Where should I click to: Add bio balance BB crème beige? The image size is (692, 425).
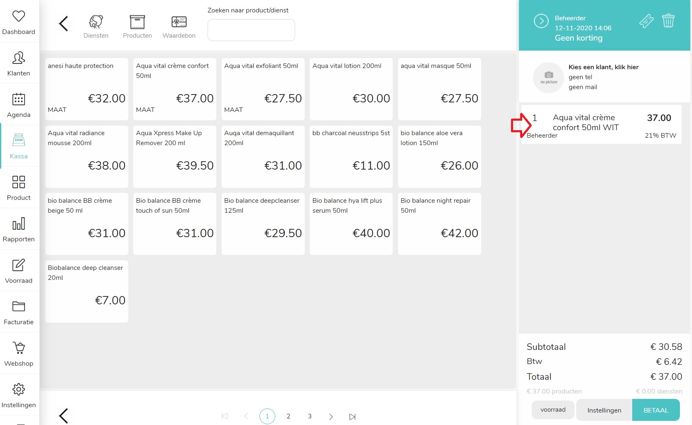(87, 224)
